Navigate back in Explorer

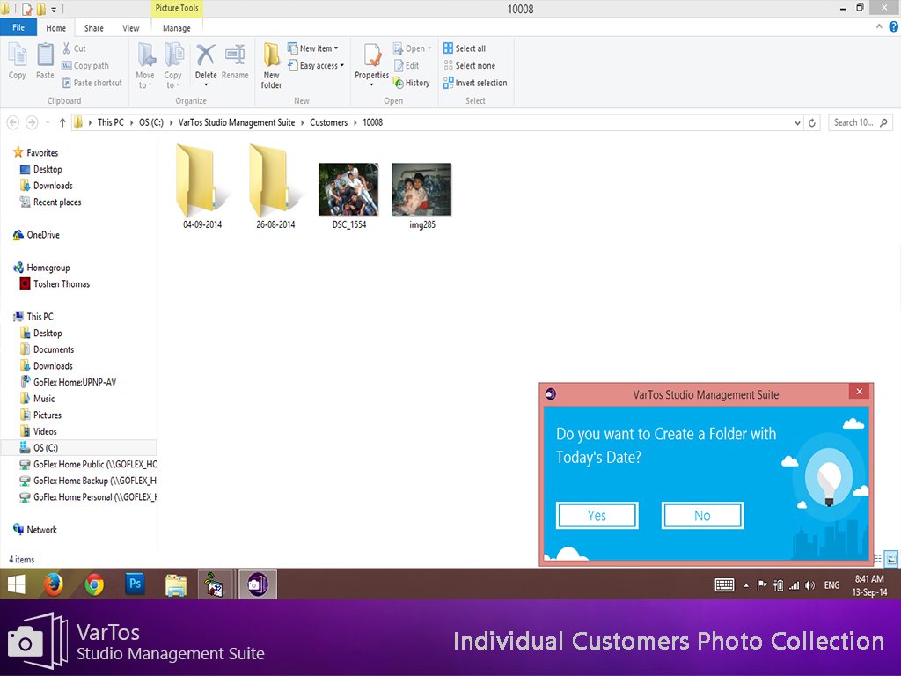(13, 122)
